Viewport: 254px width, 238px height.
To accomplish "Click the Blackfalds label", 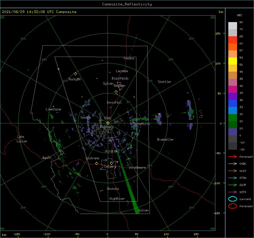I will pos(120,78).
